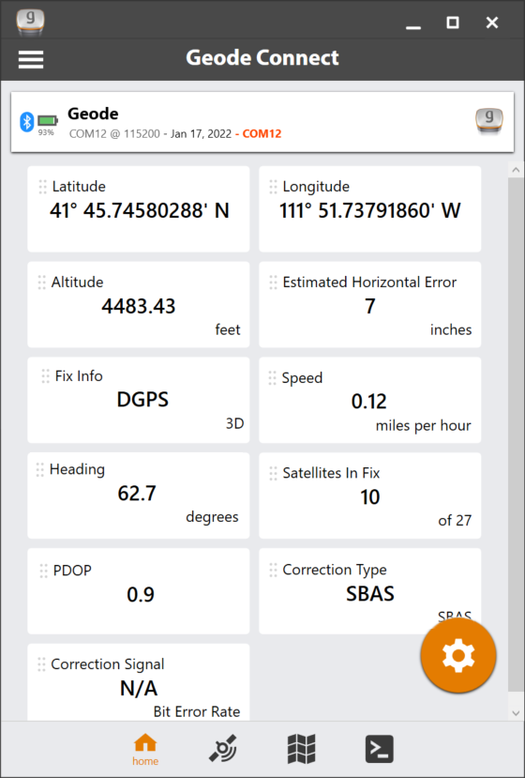Click the 93% battery percentage text
This screenshot has width=525, height=778.
[x=46, y=132]
